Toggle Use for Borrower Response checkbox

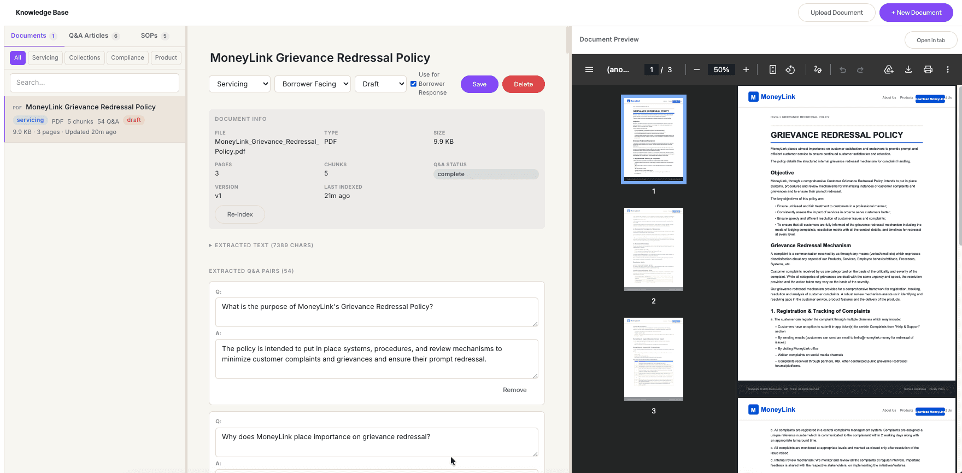point(414,84)
